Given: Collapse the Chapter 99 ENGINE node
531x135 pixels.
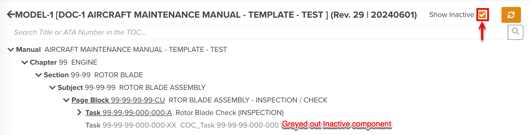Looking at the screenshot, I should point(25,62).
